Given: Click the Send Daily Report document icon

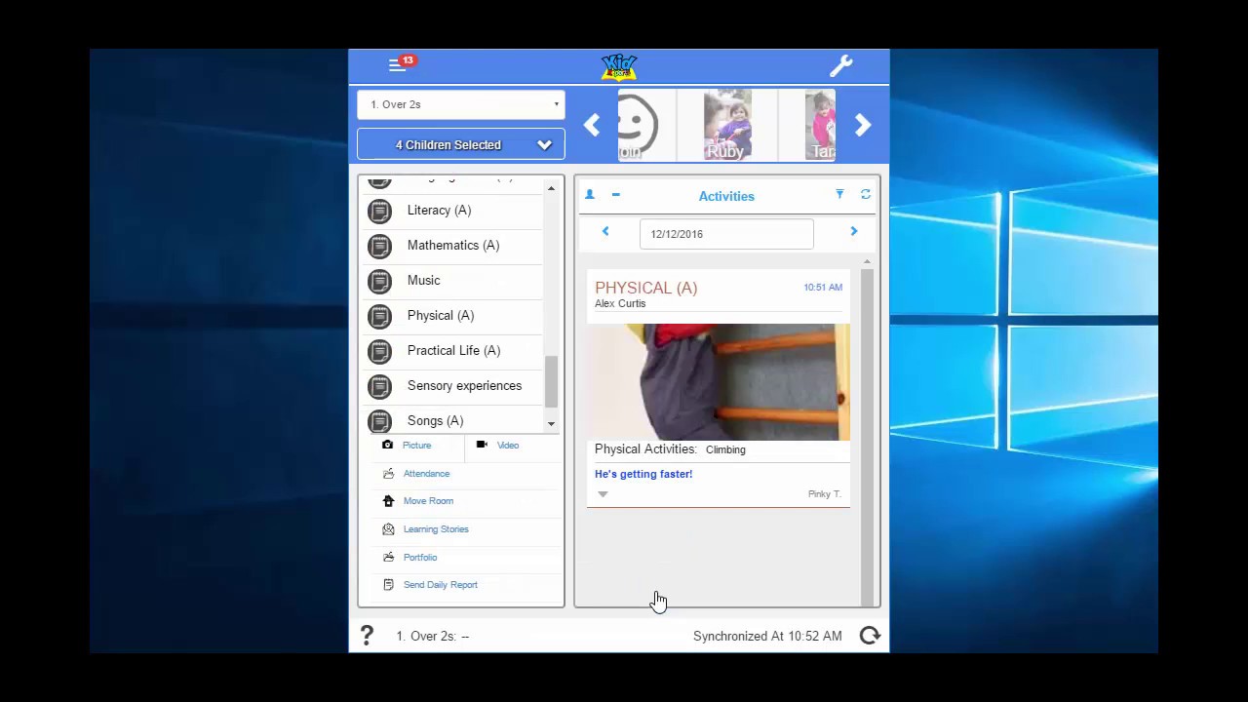Looking at the screenshot, I should click(x=388, y=584).
